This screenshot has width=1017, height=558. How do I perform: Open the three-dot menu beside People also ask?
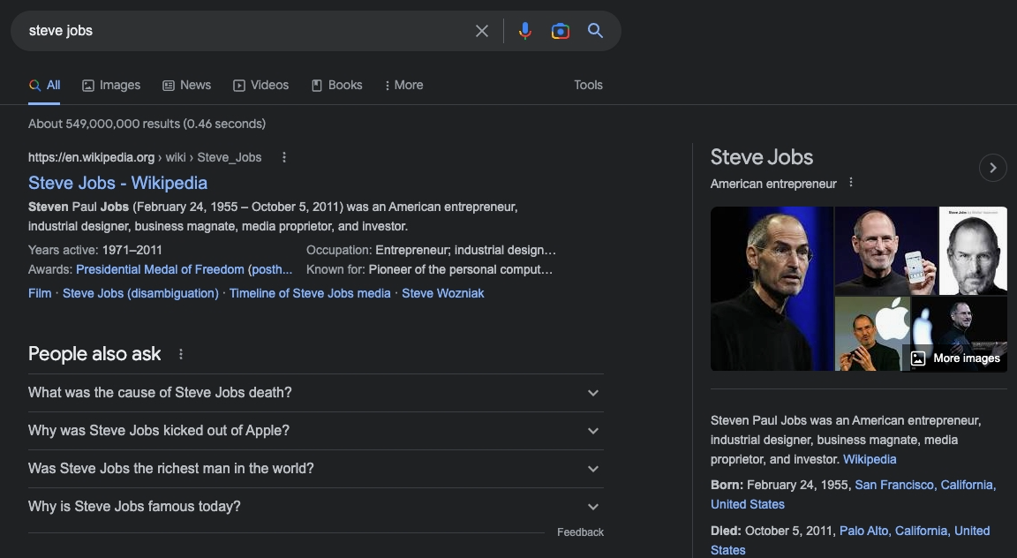point(181,354)
